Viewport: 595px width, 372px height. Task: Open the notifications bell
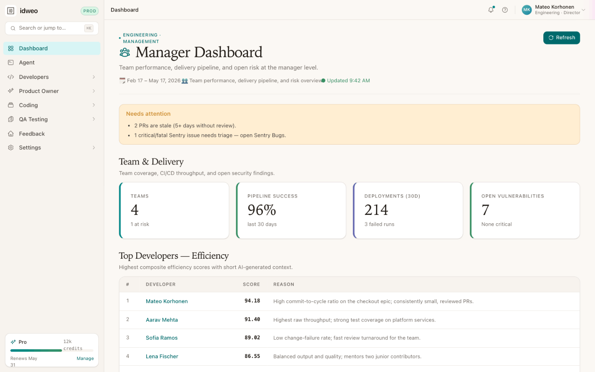pyautogui.click(x=491, y=10)
